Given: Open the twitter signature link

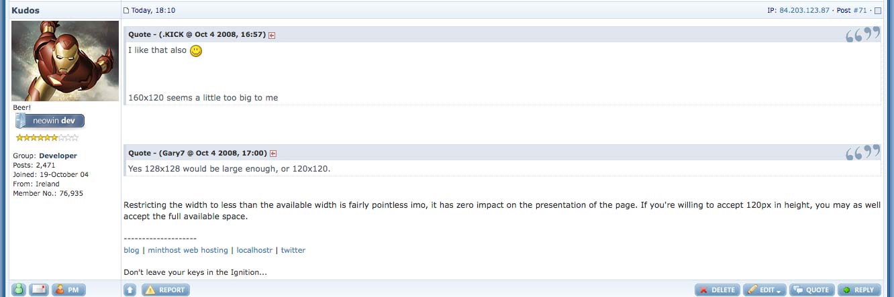Looking at the screenshot, I should (x=293, y=250).
